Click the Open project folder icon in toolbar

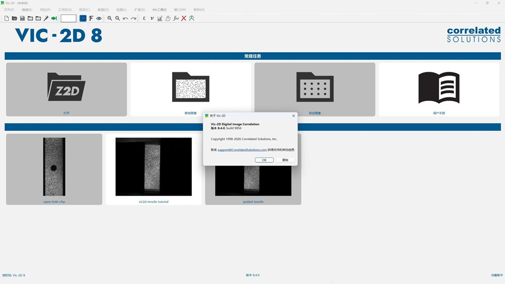click(15, 18)
